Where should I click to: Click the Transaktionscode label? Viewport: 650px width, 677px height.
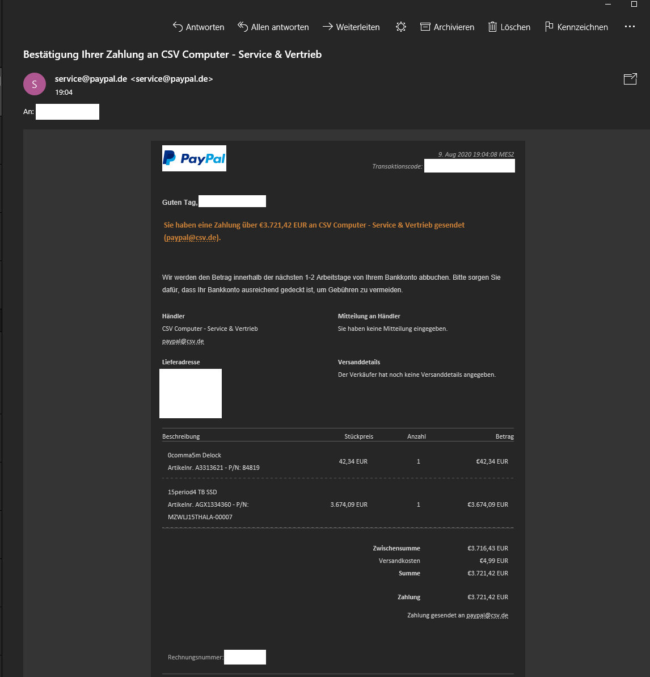pos(397,166)
